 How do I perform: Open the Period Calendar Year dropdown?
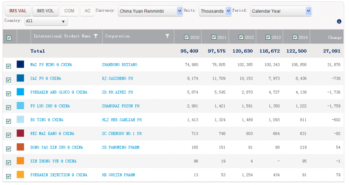point(281,11)
